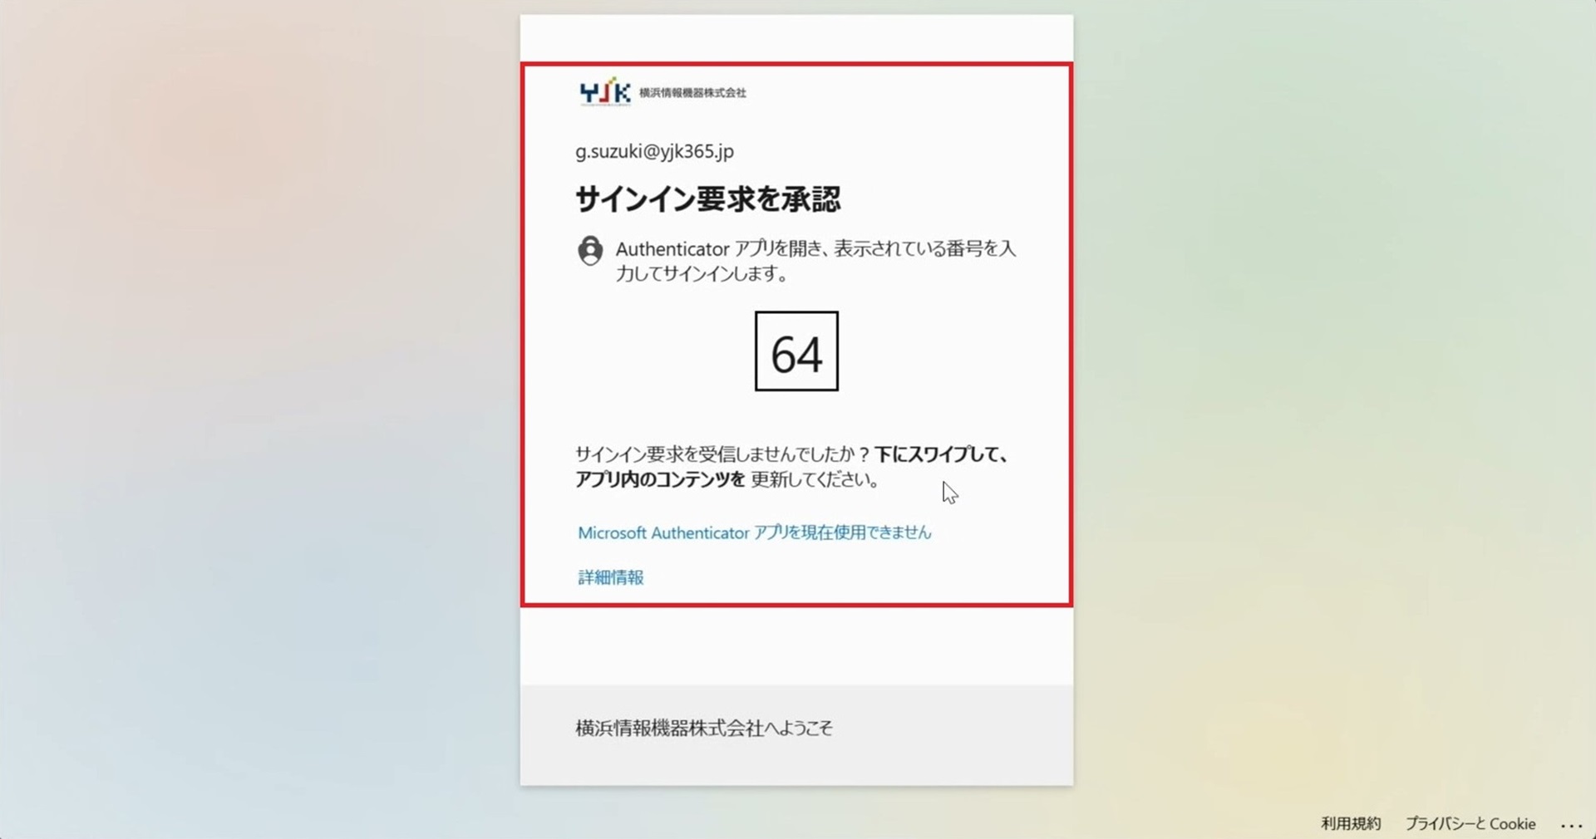This screenshot has height=839, width=1596.
Task: Click the gray welcome banner area
Action: tap(796, 735)
